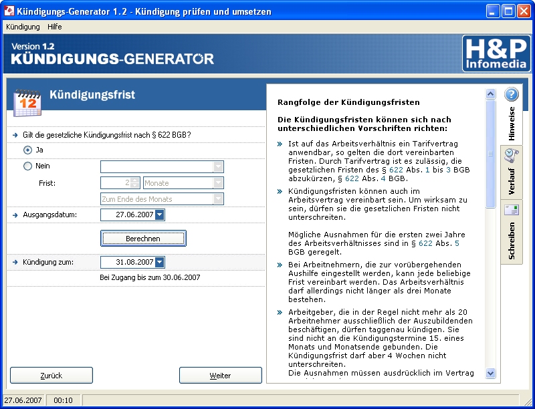The image size is (535, 409).
Task: Open the Hinweise help question-mark icon
Action: (511, 94)
